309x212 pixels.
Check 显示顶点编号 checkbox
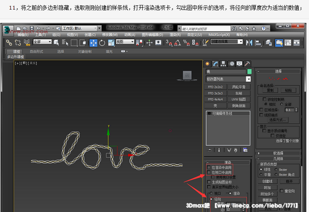[264, 131]
